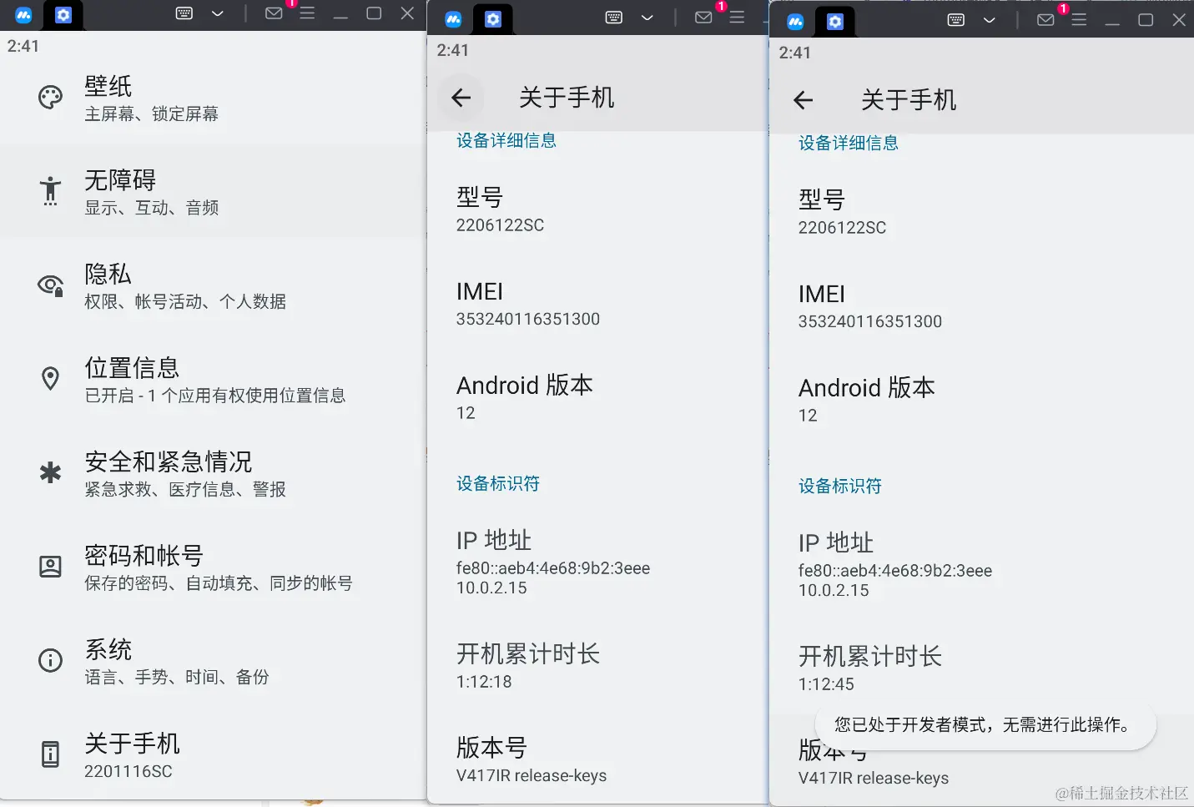Tap V417IR release-keys build number in right window
Viewport: 1194px width, 807px height.
(874, 778)
